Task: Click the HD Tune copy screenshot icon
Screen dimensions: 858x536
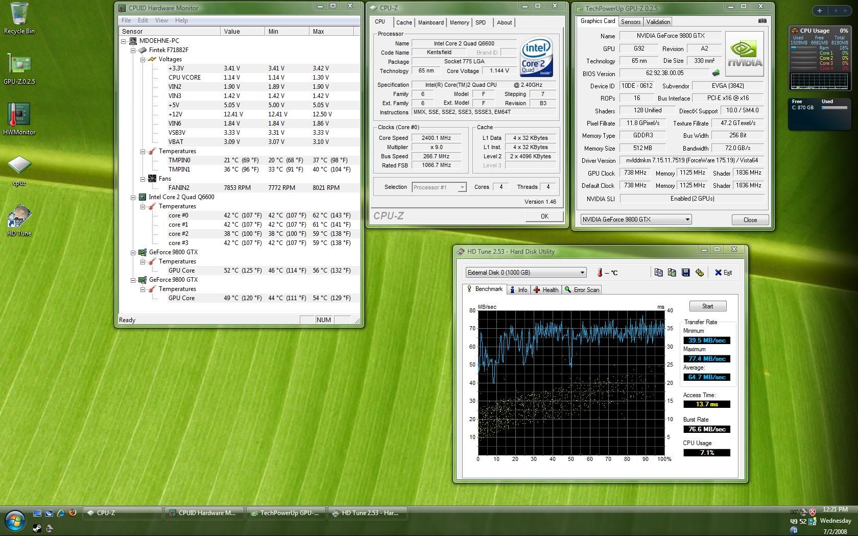Action: click(x=672, y=273)
